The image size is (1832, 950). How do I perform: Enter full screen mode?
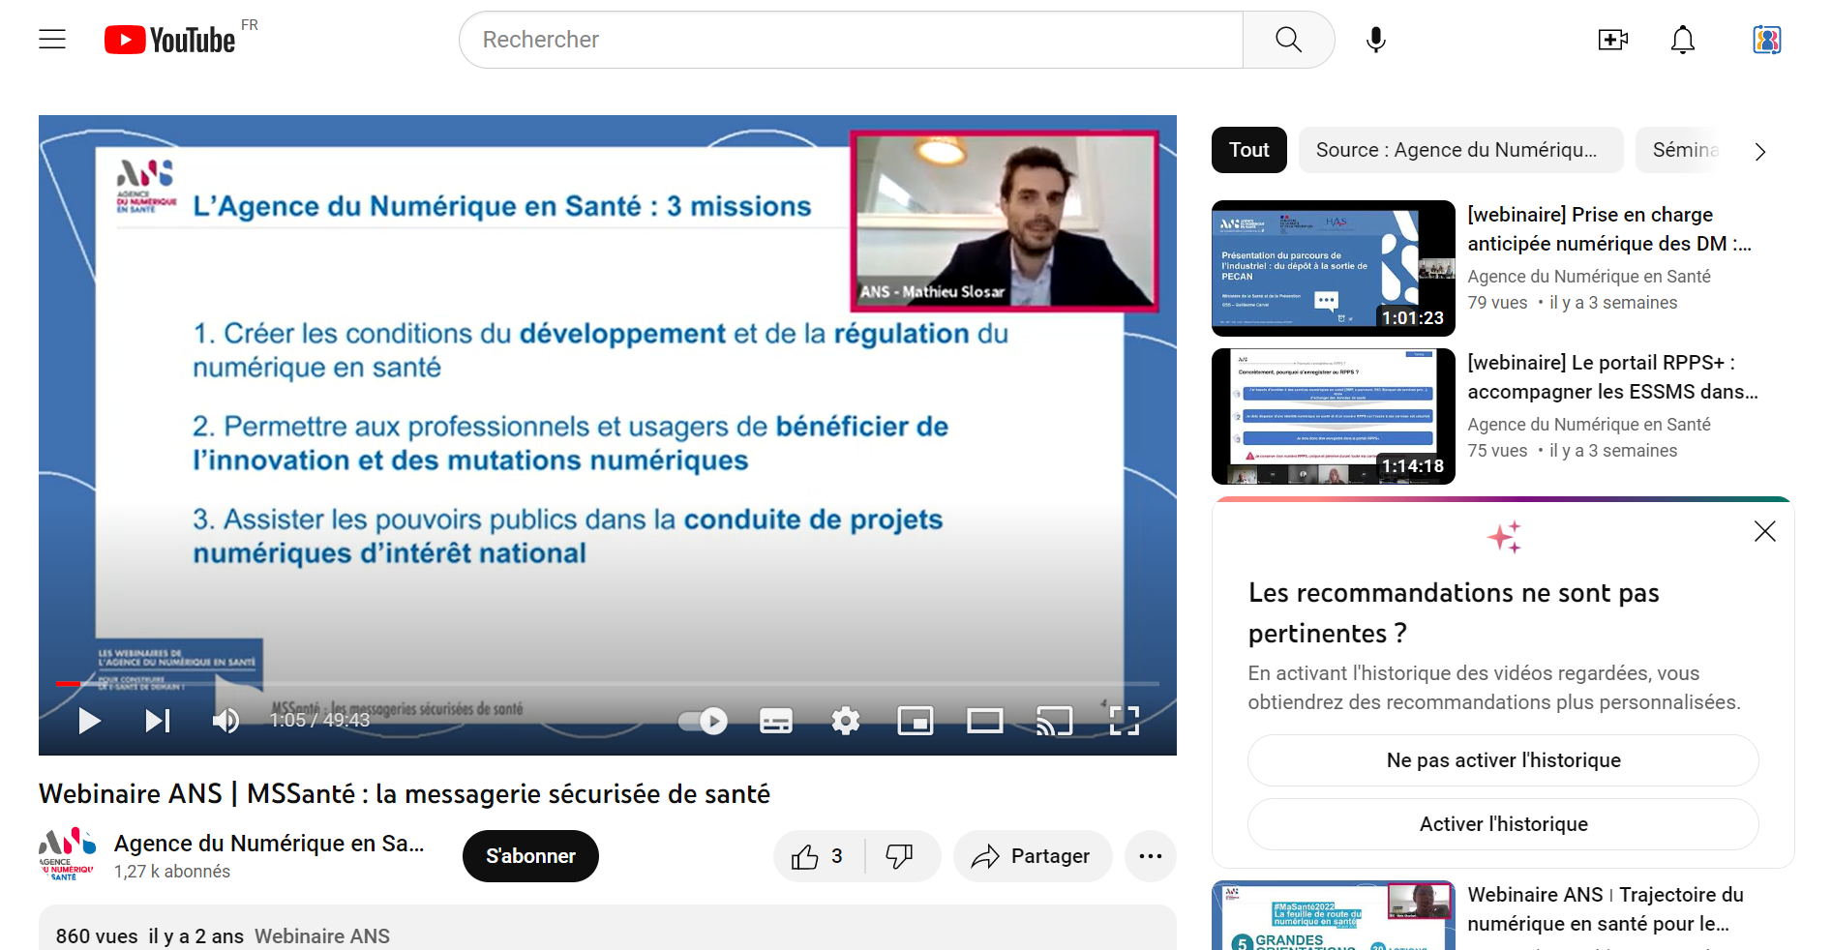[x=1125, y=721]
